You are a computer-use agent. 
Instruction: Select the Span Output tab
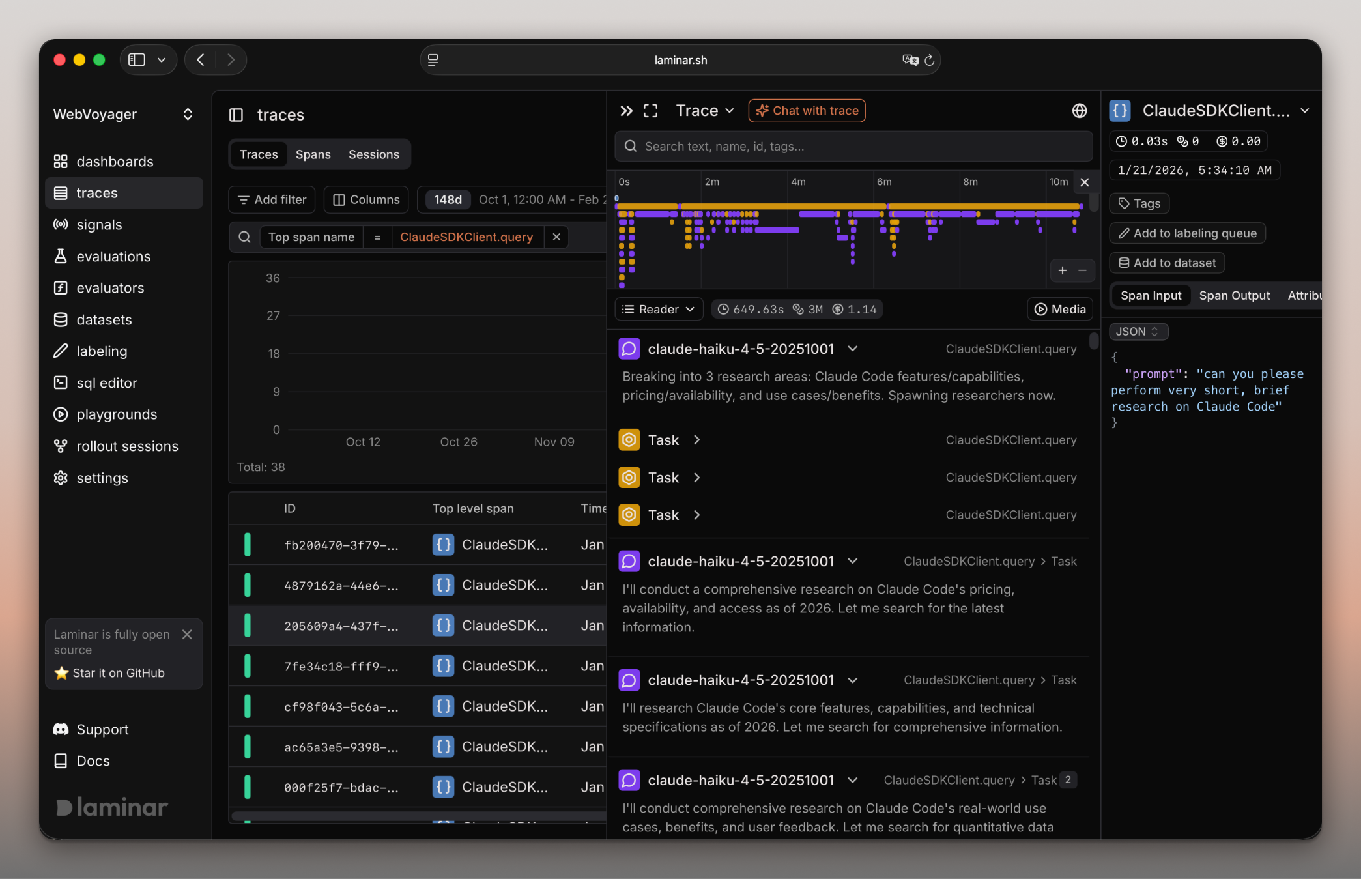[x=1234, y=296]
